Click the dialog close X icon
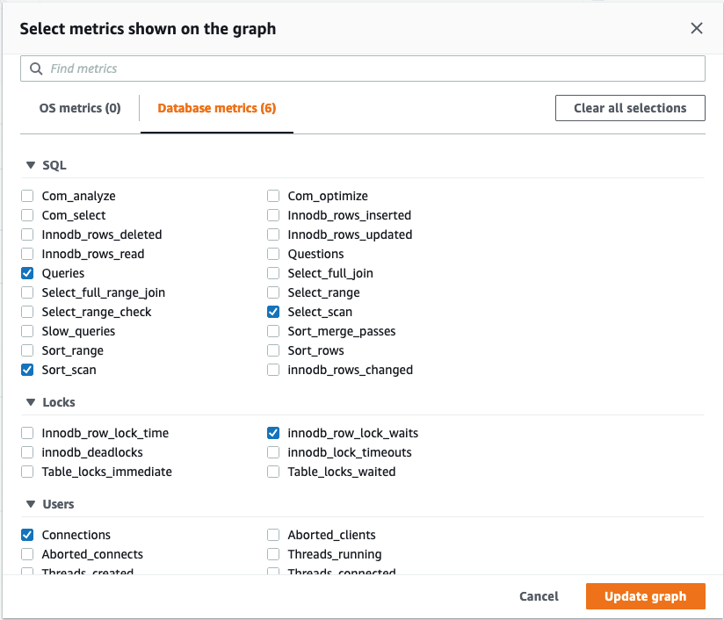 [x=696, y=28]
